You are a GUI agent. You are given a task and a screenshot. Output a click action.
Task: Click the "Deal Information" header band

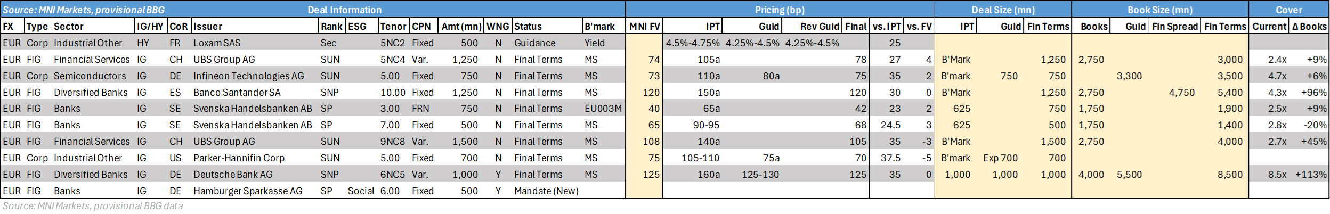344,10
